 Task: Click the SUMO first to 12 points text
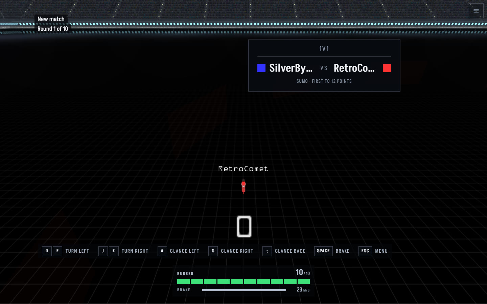(324, 81)
